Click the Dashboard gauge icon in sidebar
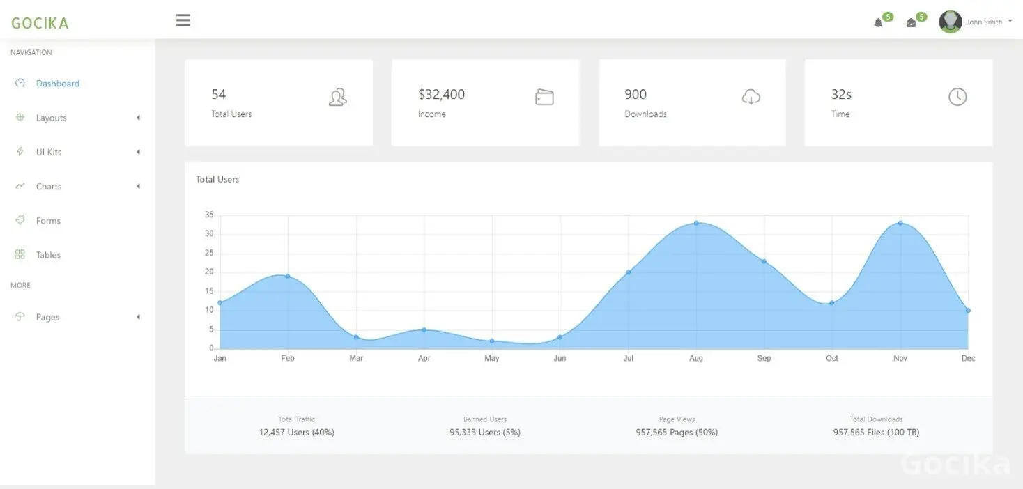The width and height of the screenshot is (1023, 489). pos(20,83)
